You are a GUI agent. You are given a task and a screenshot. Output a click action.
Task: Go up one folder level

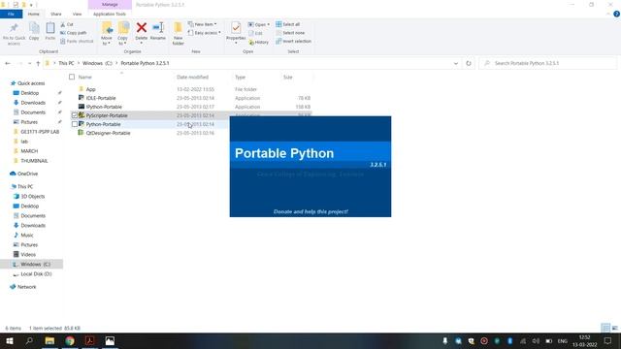pos(38,63)
